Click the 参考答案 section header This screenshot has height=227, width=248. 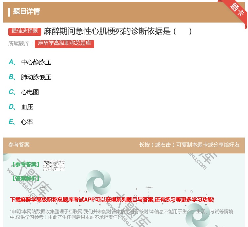click(x=19, y=144)
